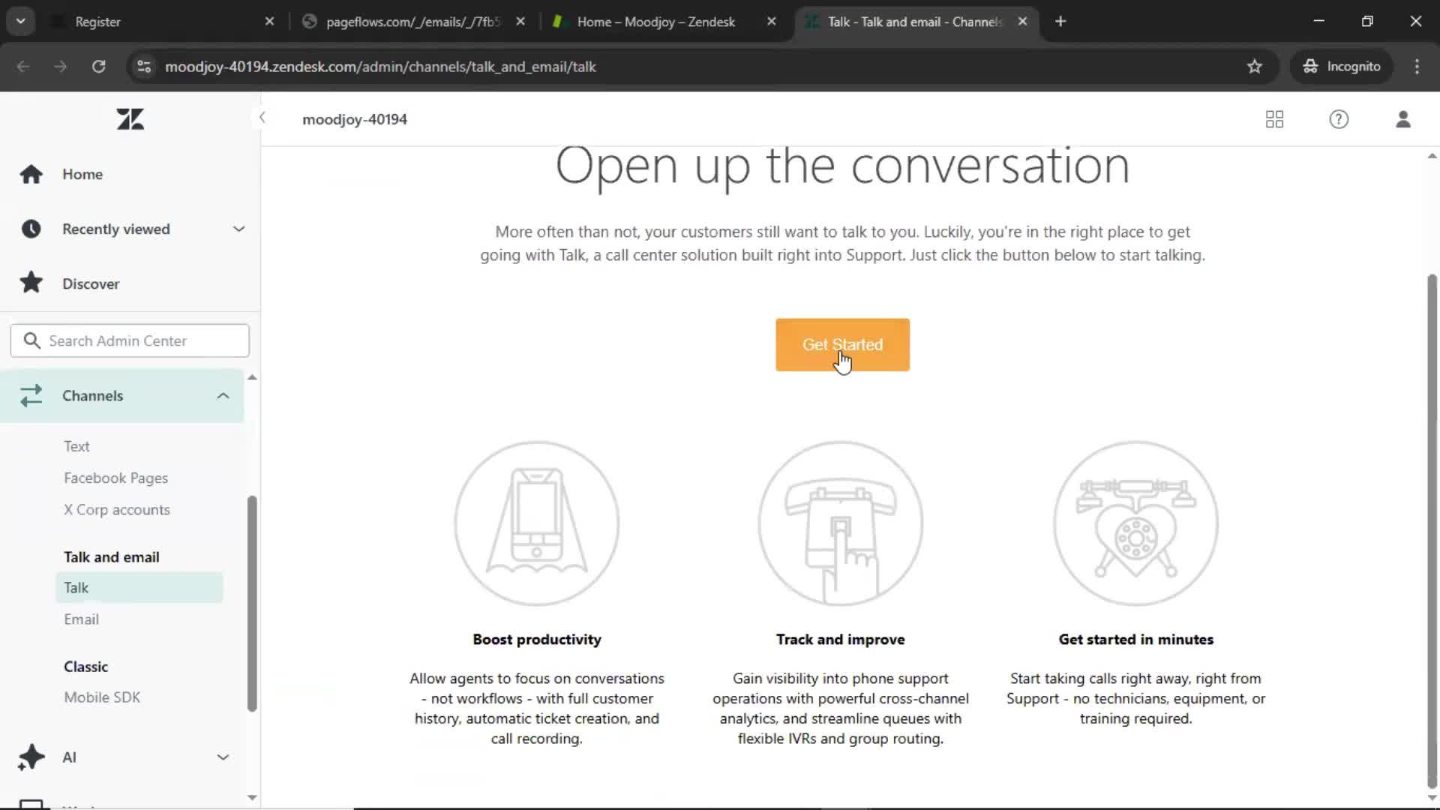Switch to the Register tab

click(161, 22)
